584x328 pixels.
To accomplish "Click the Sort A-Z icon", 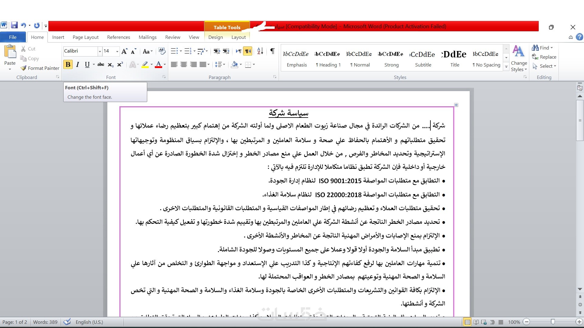I will click(260, 51).
